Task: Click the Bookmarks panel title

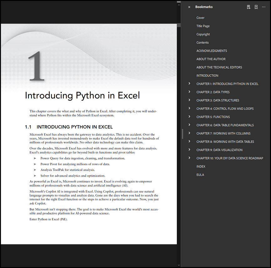Action: click(x=204, y=7)
